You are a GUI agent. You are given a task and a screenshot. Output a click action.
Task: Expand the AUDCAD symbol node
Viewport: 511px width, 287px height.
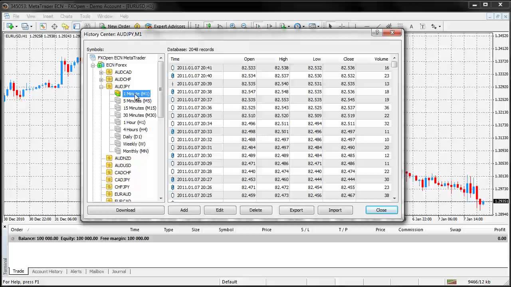pos(101,72)
